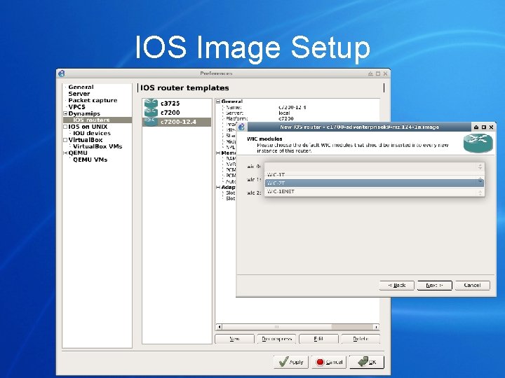Maximize the Preferences window
The height and width of the screenshot is (378, 505).
click(x=378, y=73)
